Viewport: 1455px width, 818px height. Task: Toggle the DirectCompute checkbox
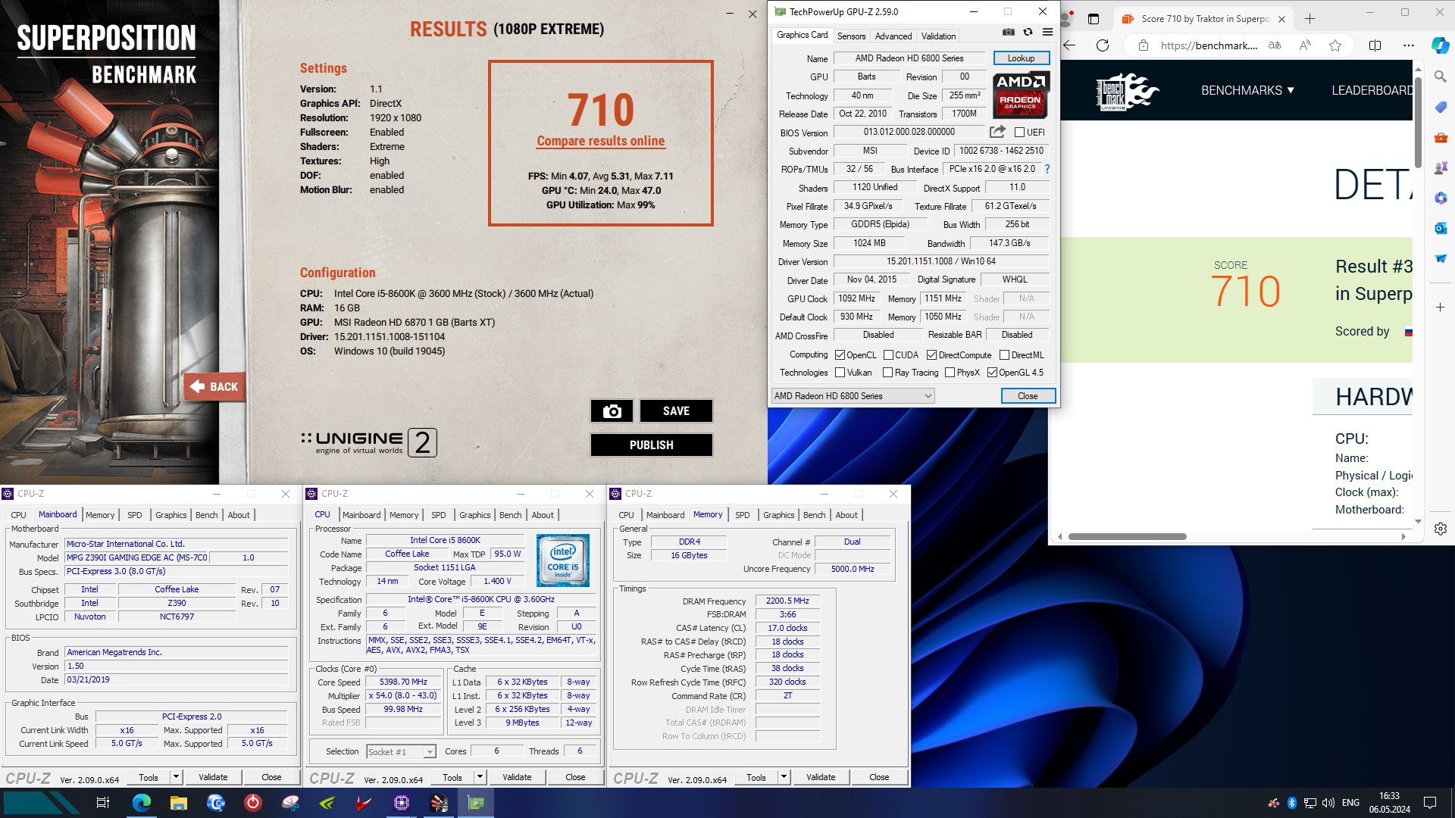pos(931,355)
